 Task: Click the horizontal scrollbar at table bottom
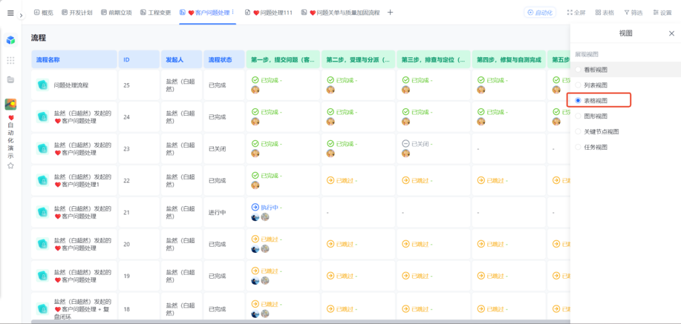click(x=300, y=322)
